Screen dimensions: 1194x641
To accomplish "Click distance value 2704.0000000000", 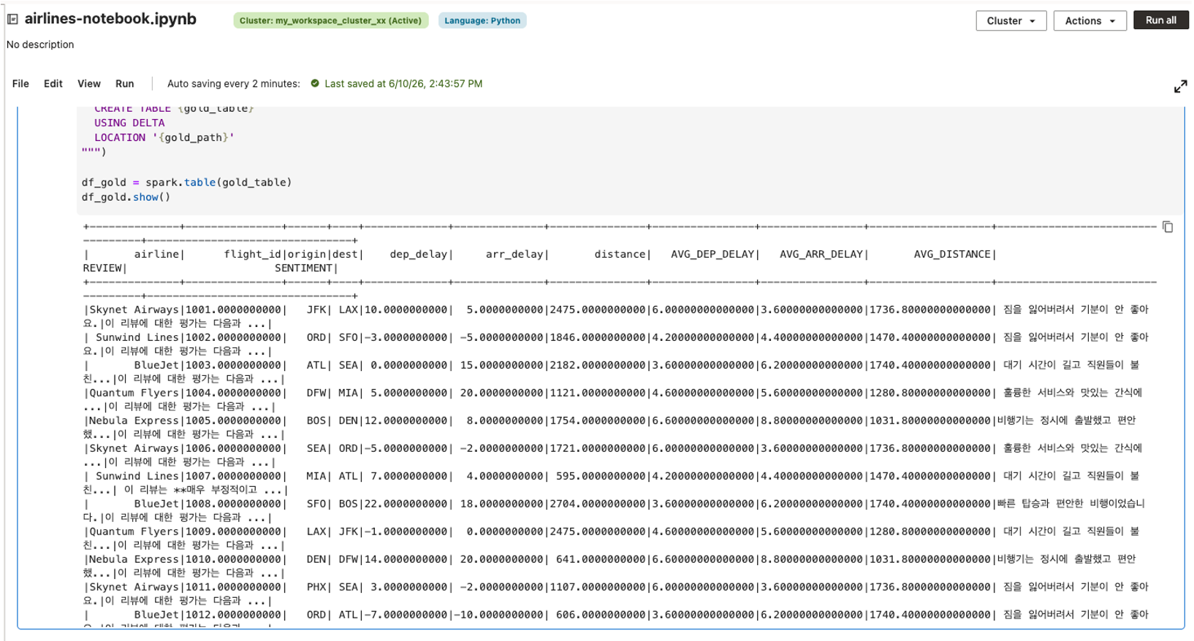I will (598, 504).
